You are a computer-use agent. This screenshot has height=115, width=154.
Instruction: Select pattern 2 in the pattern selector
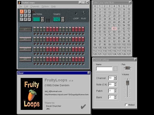25,11
